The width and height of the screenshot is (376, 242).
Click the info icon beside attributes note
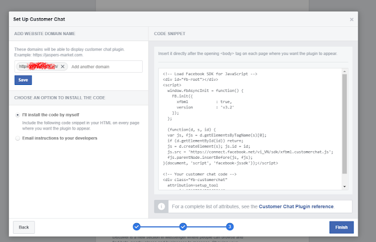coord(162,206)
